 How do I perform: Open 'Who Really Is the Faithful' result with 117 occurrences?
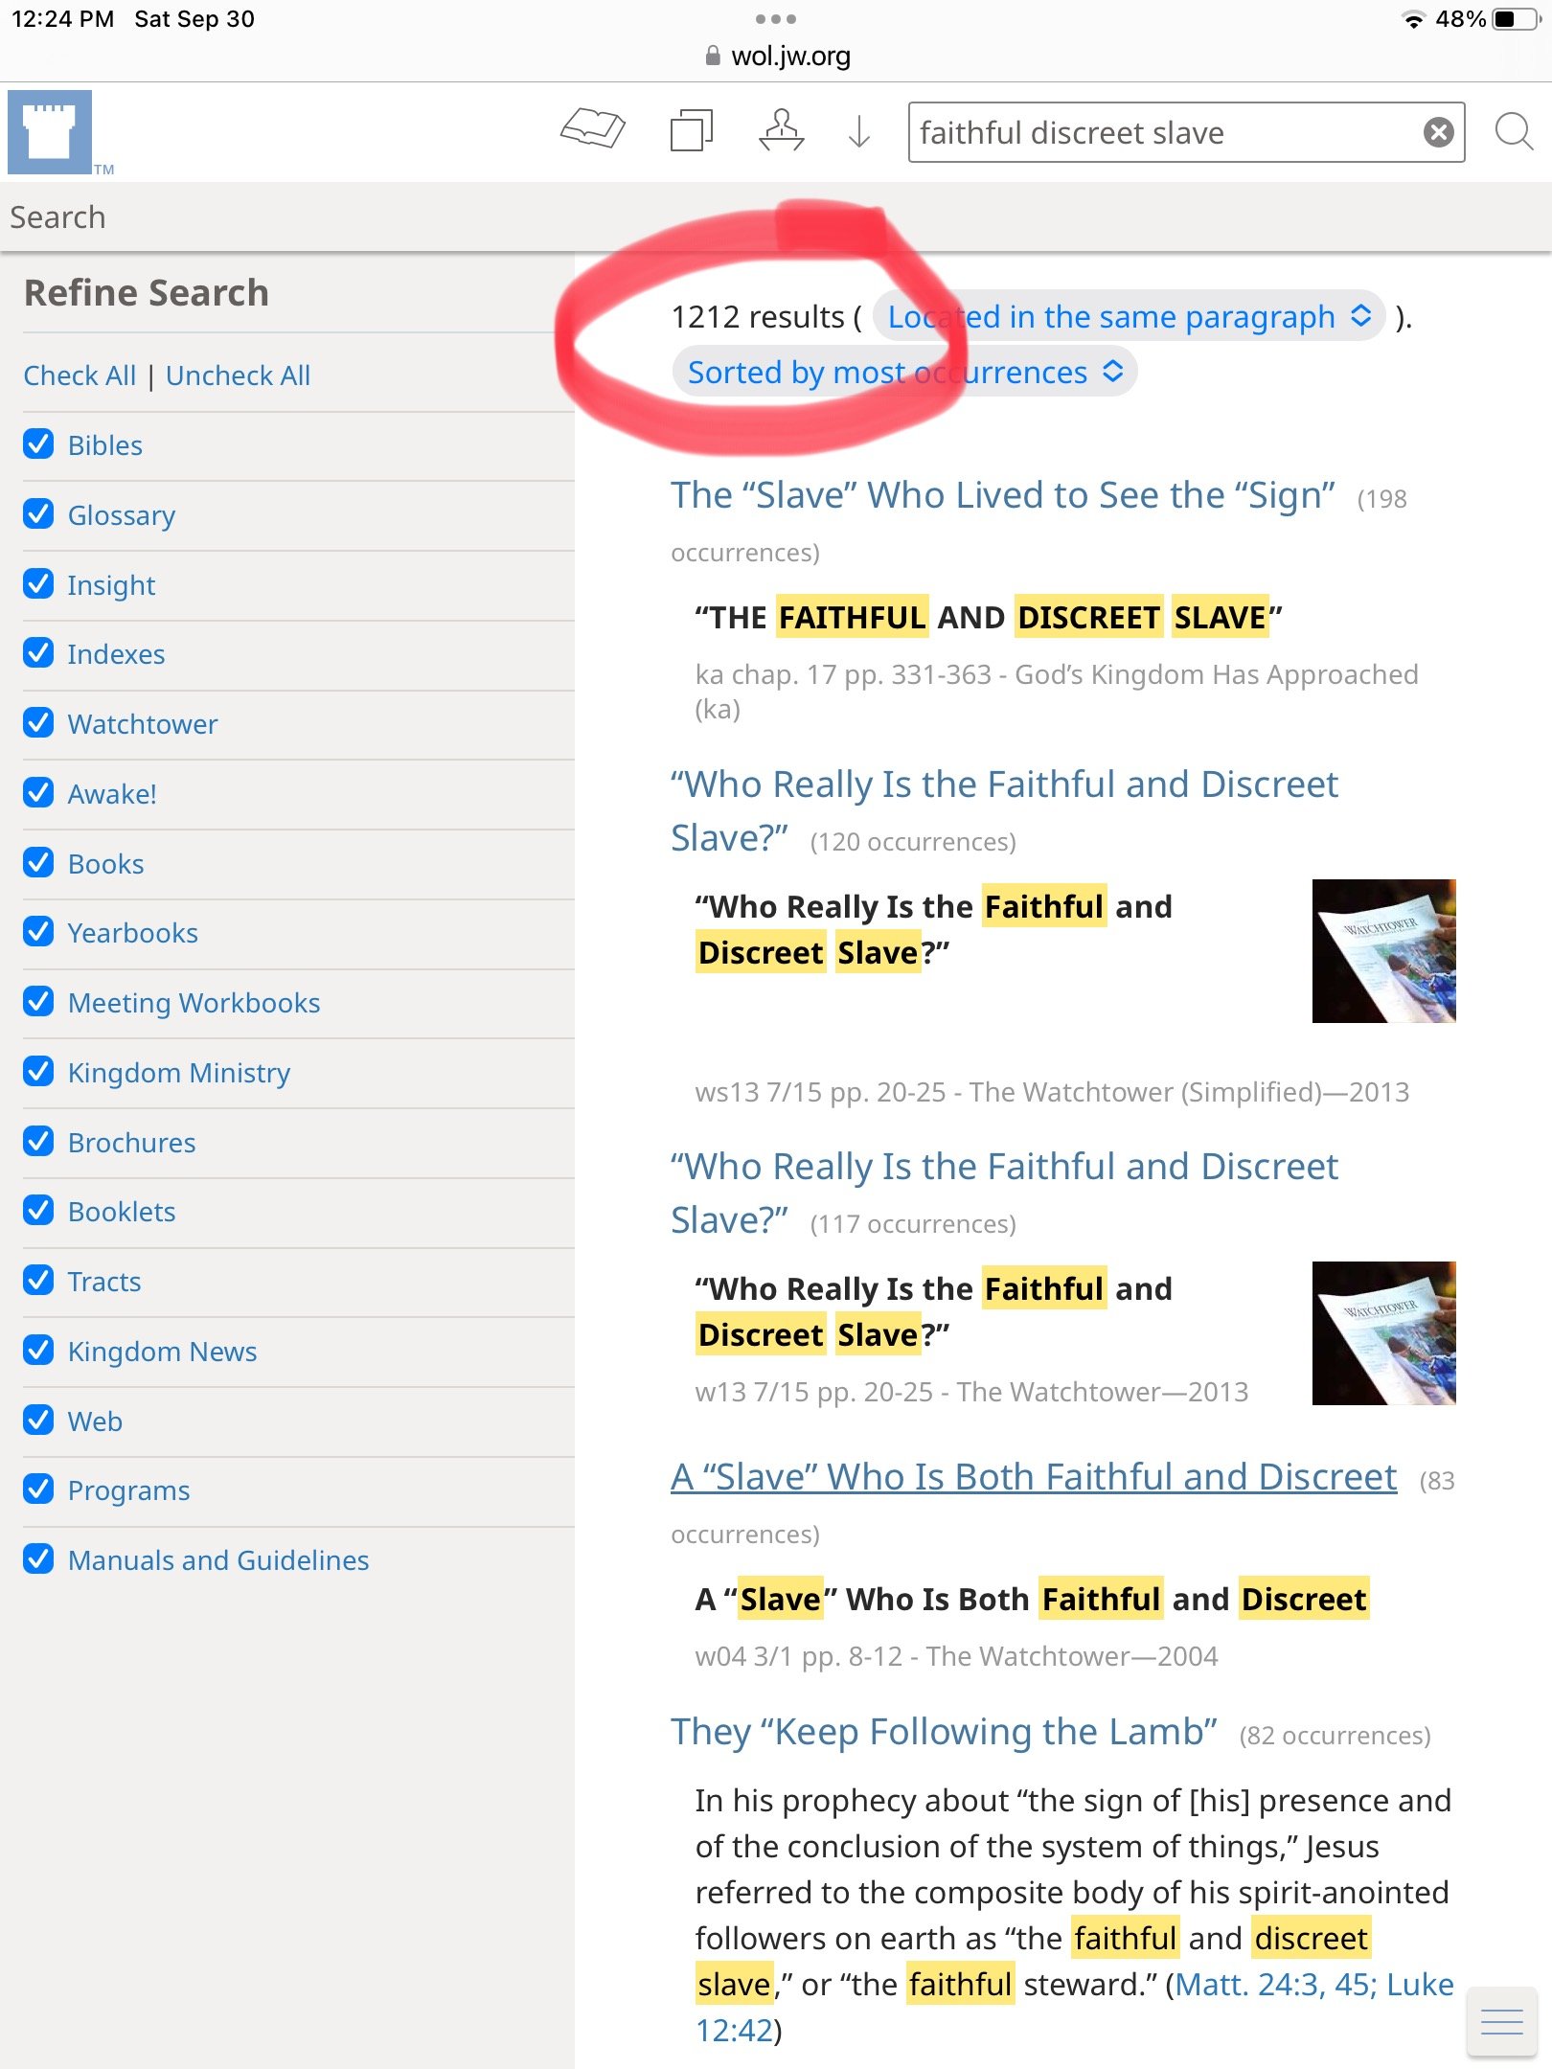click(1004, 1193)
